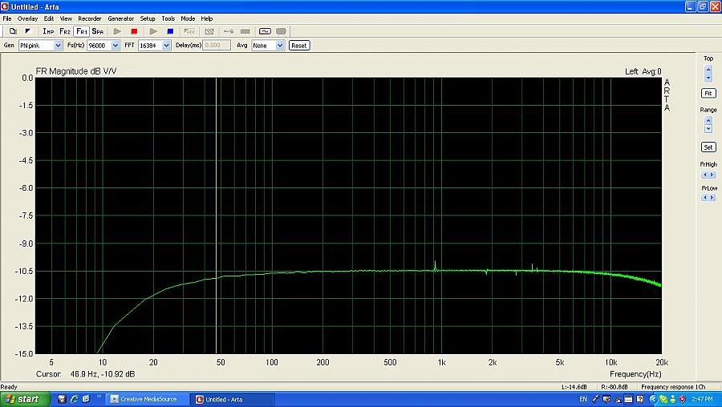
Task: Click the 'Left Avg:0' label
Action: [643, 71]
